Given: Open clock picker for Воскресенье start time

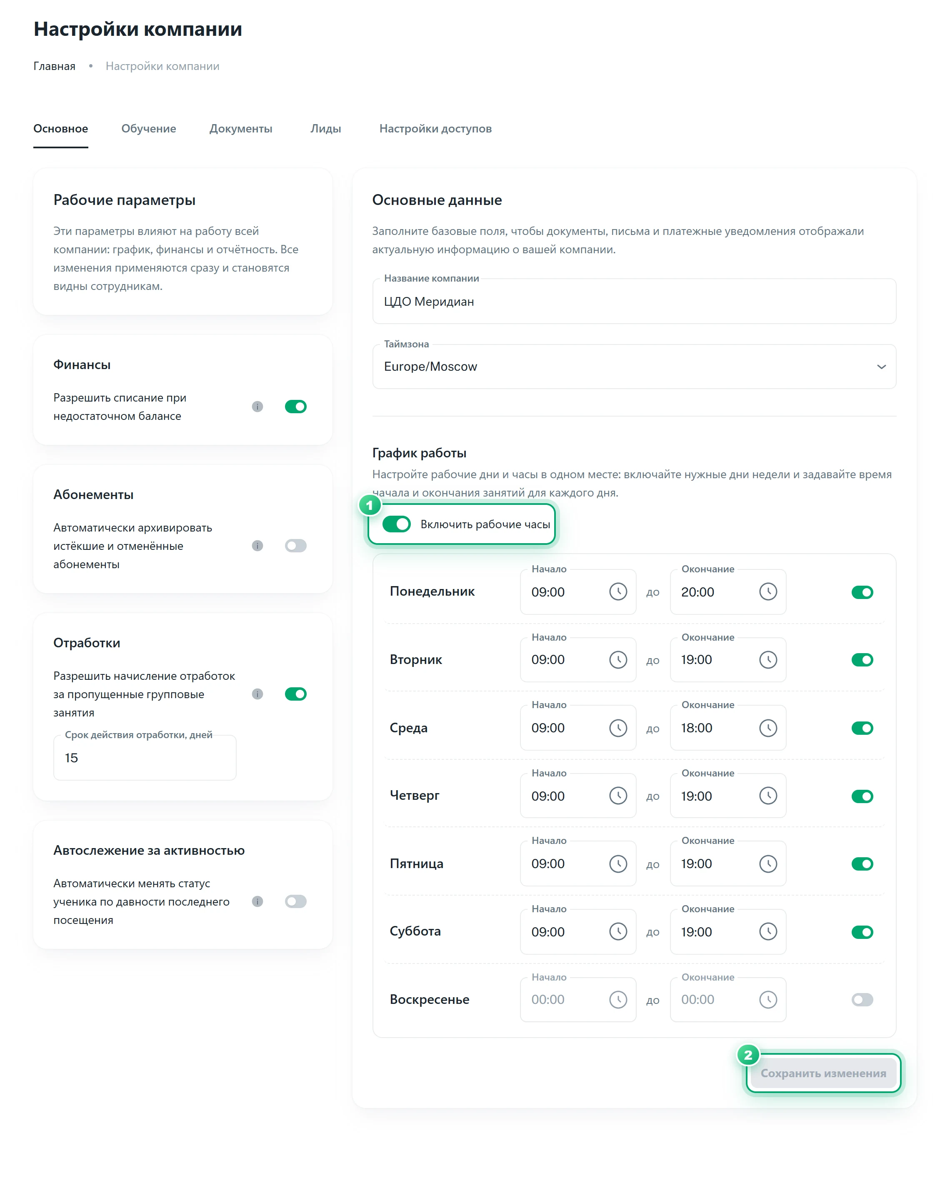Looking at the screenshot, I should 618,999.
